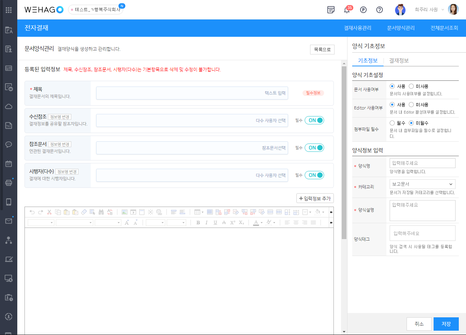
Task: Expand user menu next to 최주리 사원
Action: (443, 10)
